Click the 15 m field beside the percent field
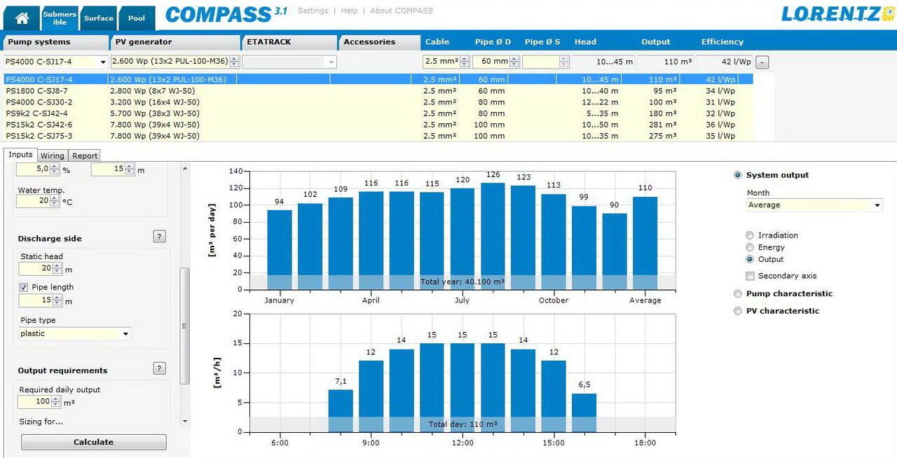Screen dimensions: 897x458 [112, 169]
